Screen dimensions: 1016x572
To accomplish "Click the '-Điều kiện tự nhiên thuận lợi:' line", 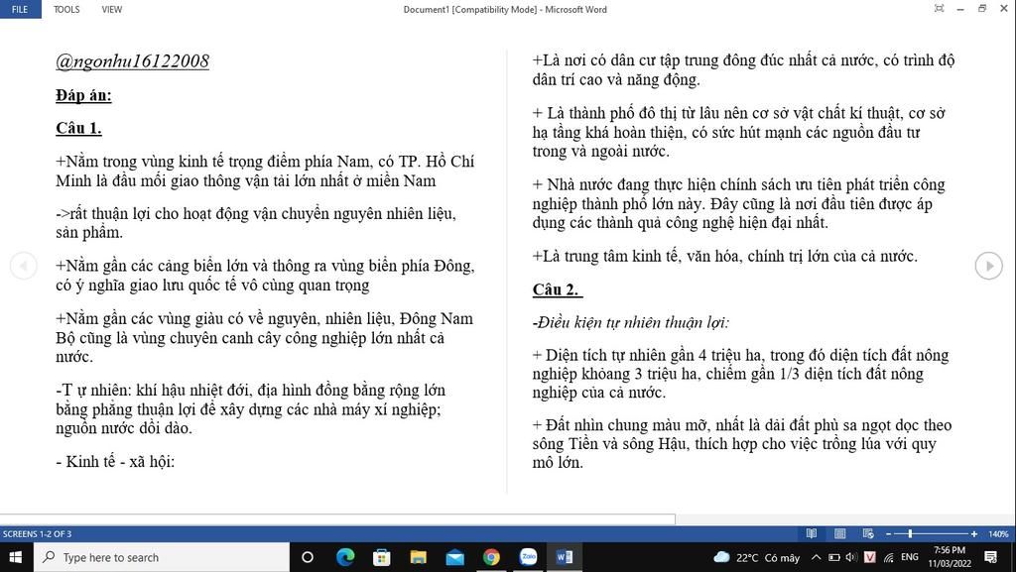I will click(630, 322).
